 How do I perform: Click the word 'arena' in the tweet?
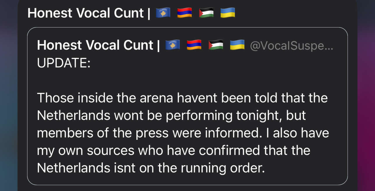[157, 98]
